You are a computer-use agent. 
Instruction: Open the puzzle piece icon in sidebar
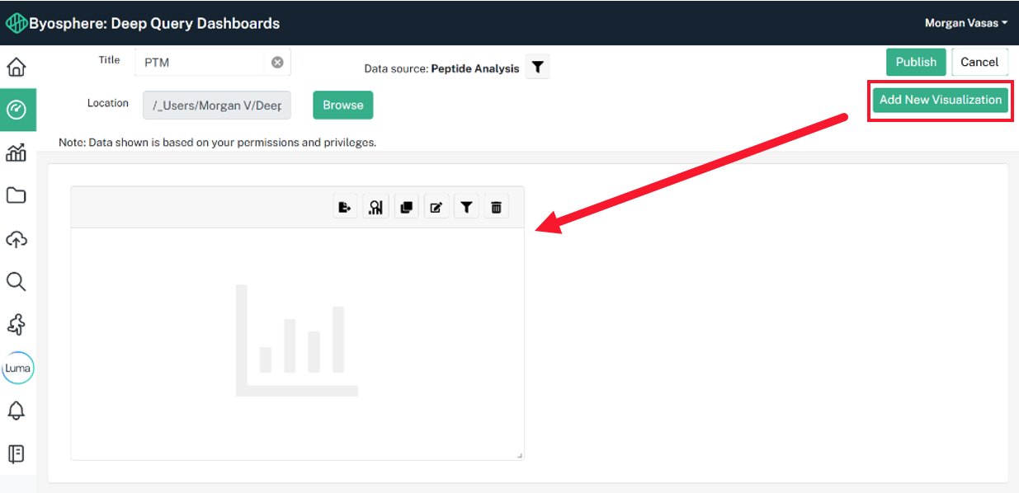tap(17, 325)
